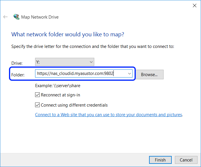201x167 pixels.
Task: Click the 'Specify the drive letter' instruction text
Action: 93,46
